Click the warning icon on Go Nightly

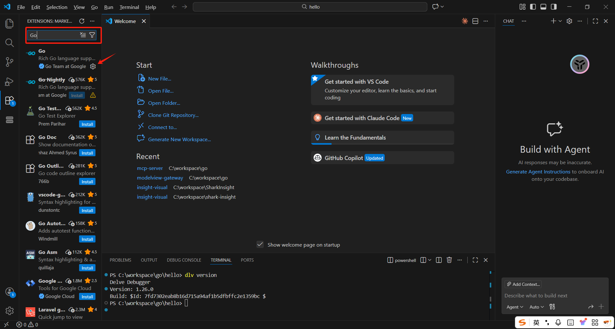coord(93,95)
